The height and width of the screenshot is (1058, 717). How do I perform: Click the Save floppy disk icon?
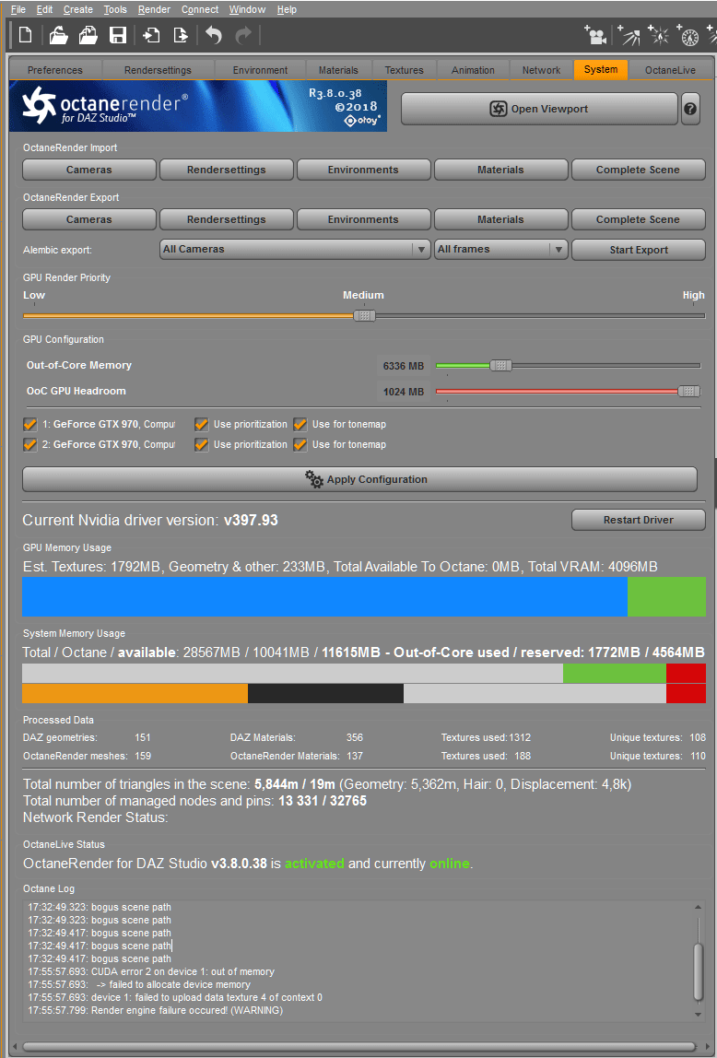click(118, 35)
